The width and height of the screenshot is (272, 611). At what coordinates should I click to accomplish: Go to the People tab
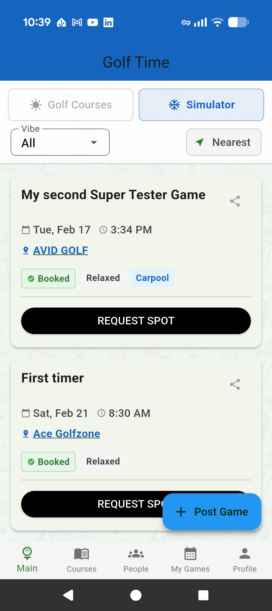pos(136,560)
